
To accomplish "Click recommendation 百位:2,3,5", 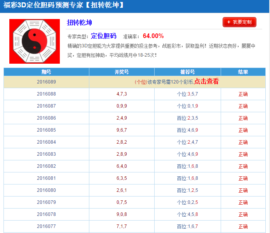I will pos(188,118).
